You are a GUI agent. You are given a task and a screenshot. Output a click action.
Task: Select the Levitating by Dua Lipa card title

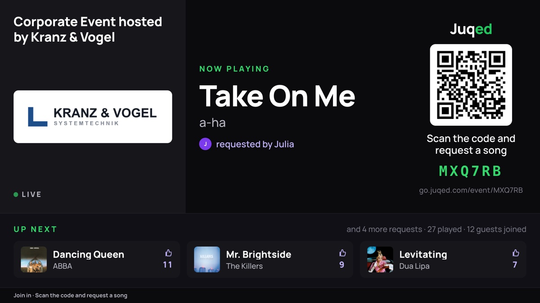[x=423, y=255]
